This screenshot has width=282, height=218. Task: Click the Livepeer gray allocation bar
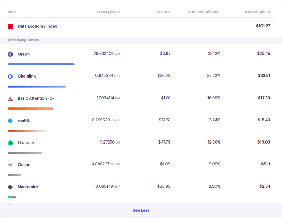point(25,153)
